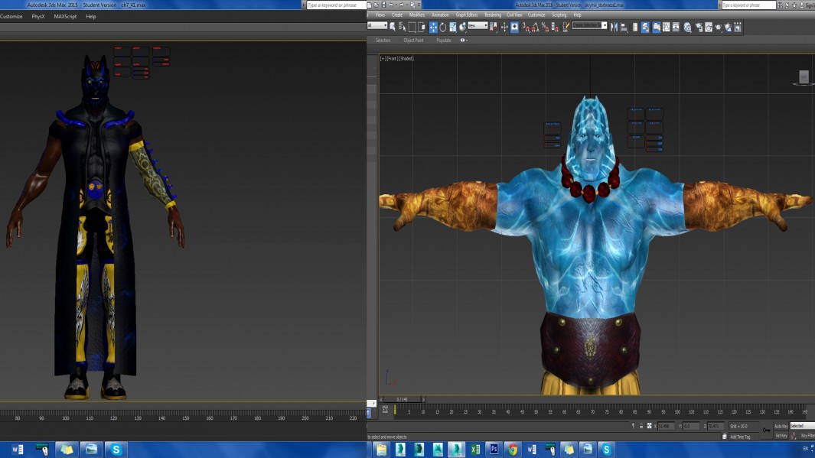This screenshot has height=458, width=815.
Task: Step time slider forward with right arrow
Action: [424, 399]
